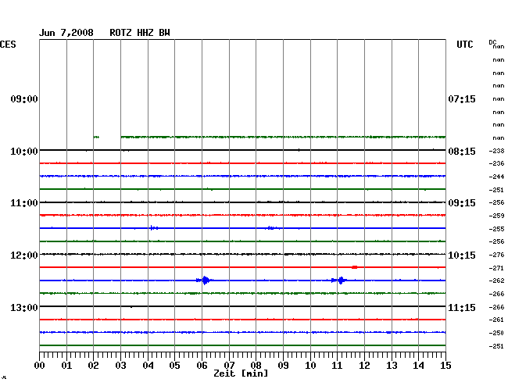The image size is (508, 386).
Task: Select the 09:00 local time label
Action: pos(24,98)
